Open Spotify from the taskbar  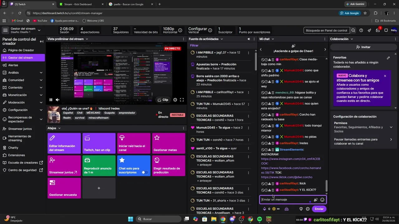pyautogui.click(x=260, y=219)
